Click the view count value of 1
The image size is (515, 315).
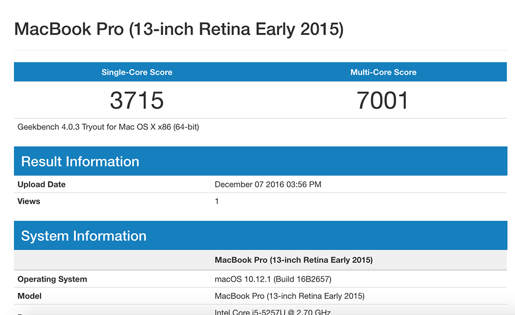tap(217, 201)
